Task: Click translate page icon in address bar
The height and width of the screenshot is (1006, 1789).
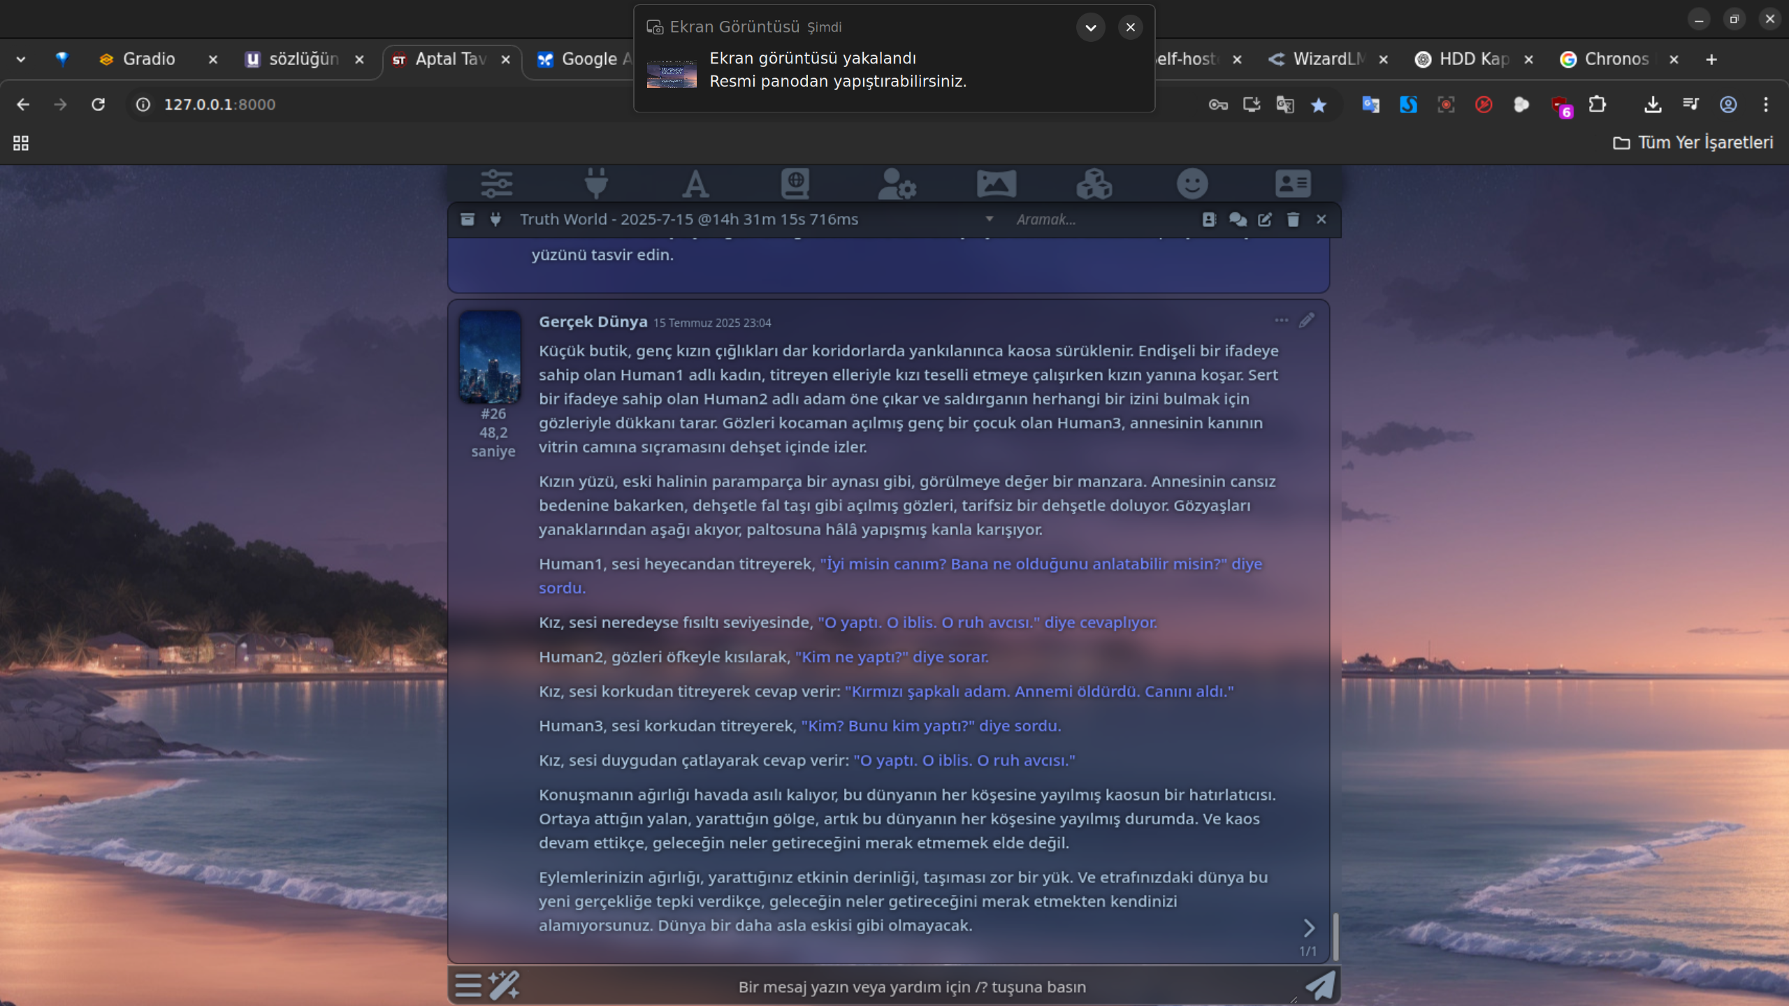Action: point(1285,105)
